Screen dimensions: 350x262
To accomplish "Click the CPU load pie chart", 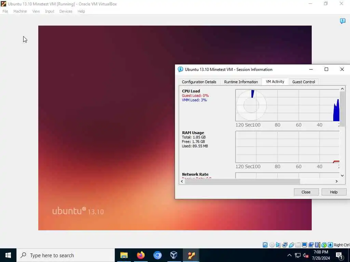I will pyautogui.click(x=251, y=105).
